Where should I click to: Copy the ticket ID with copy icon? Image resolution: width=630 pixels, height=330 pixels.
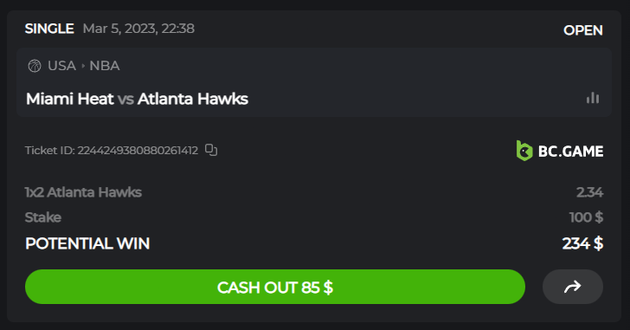211,150
